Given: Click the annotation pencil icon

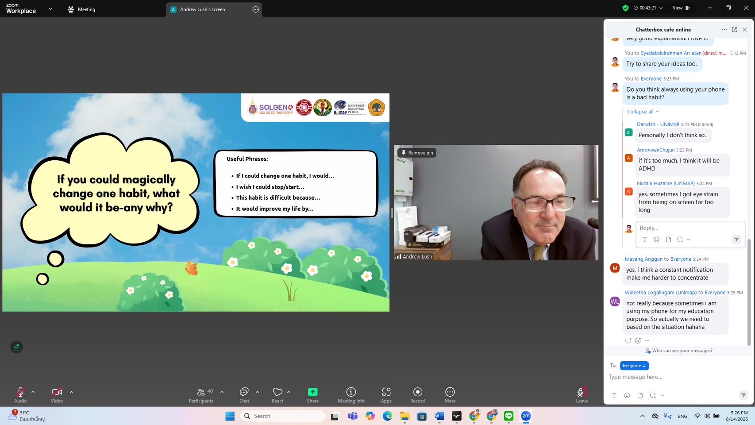Looking at the screenshot, I should pos(16,347).
